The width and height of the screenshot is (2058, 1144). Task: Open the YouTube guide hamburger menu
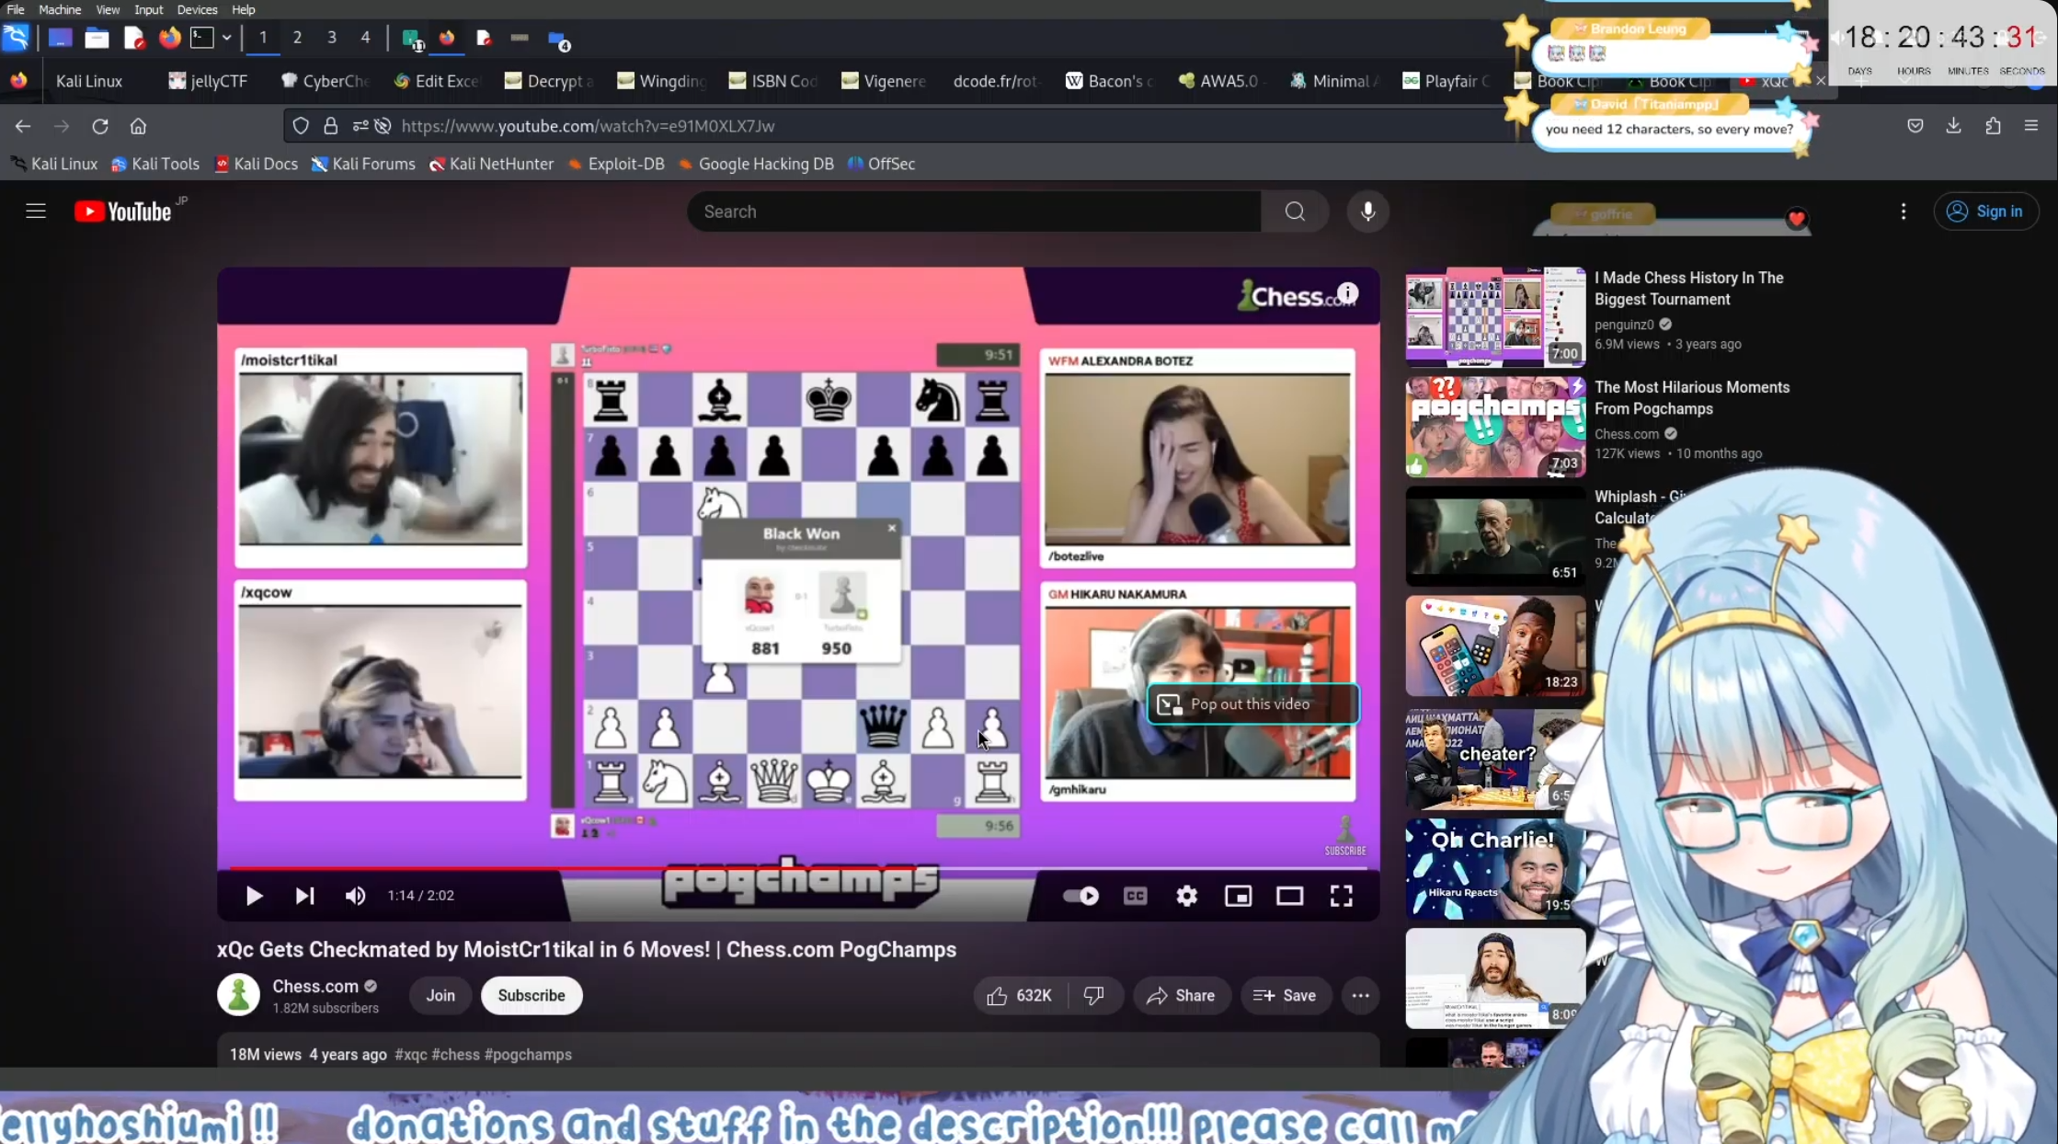[x=36, y=212]
